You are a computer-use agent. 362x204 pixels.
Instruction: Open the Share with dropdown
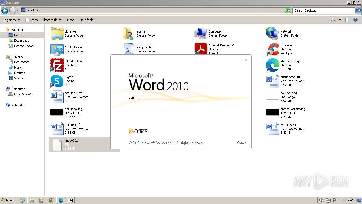52,20
